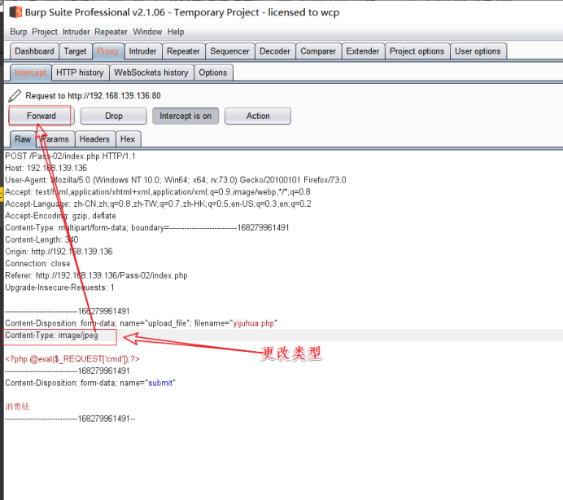Switch to the Hex view tab
The width and height of the screenshot is (563, 500).
tap(128, 139)
